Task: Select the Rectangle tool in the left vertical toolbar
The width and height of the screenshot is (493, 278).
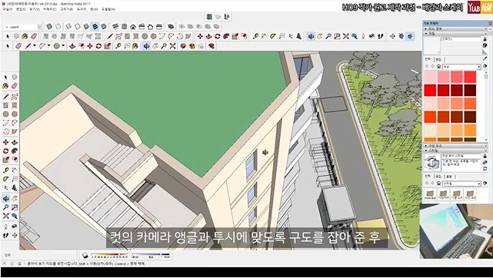Action: click(5, 105)
